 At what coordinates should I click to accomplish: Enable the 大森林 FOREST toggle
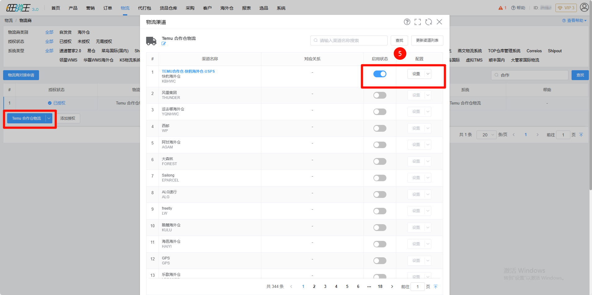point(380,161)
